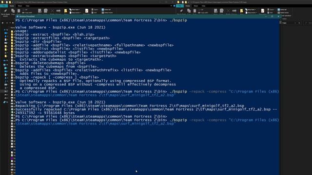Viewport: 312px width, 175px height.
Task: Open recent locations dropdown in left Explorer
Action: click(10, 23)
